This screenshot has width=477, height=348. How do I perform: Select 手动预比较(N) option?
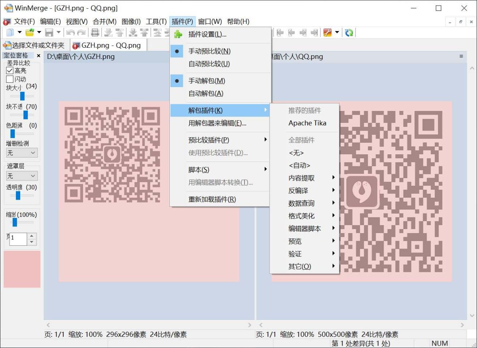221,51
